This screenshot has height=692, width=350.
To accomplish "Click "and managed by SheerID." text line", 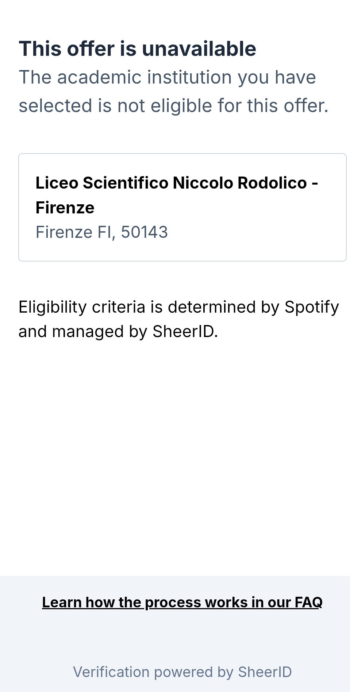I will click(118, 332).
